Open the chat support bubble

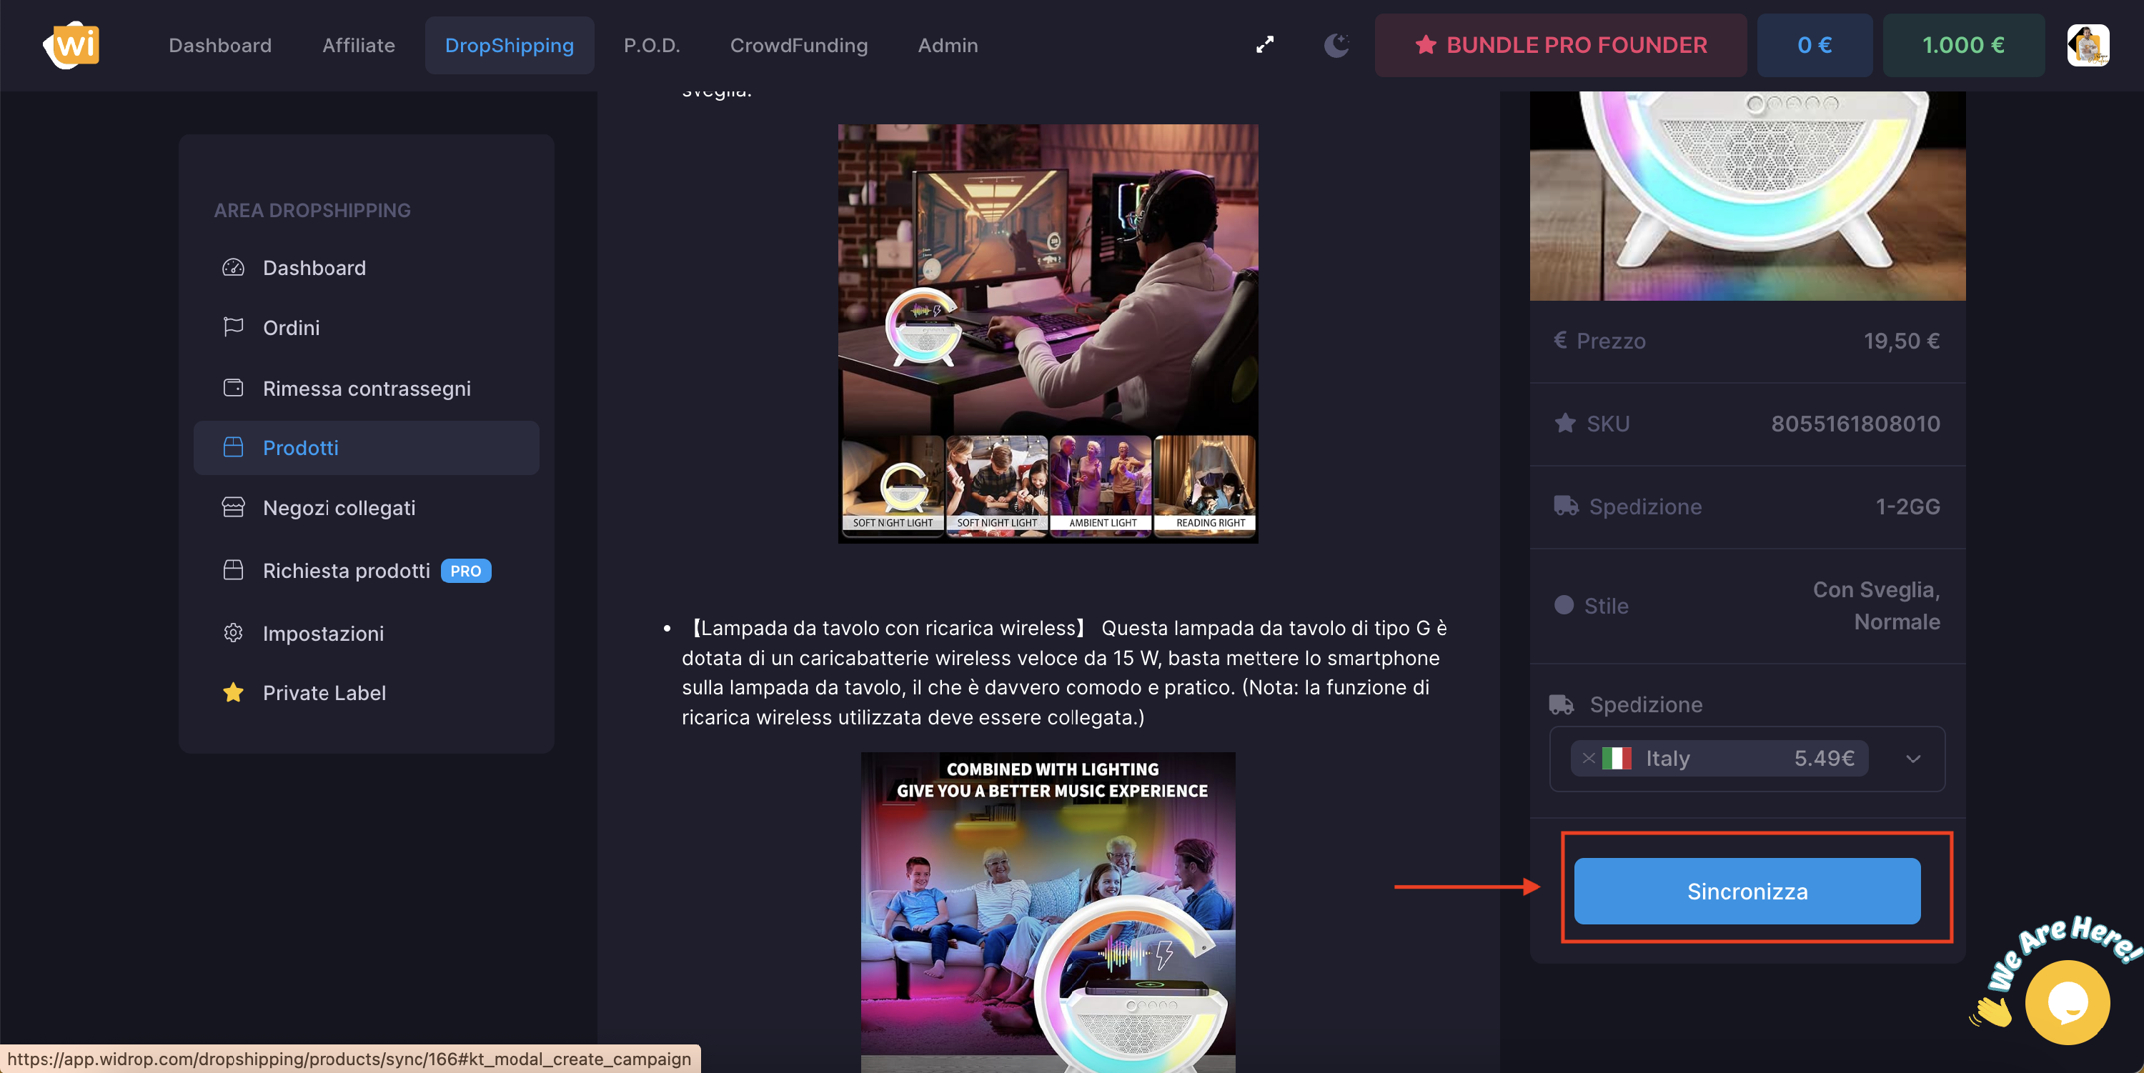coord(2067,1002)
